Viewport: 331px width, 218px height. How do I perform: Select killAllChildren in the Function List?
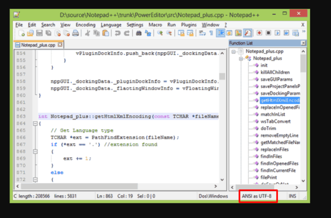tap(274, 72)
